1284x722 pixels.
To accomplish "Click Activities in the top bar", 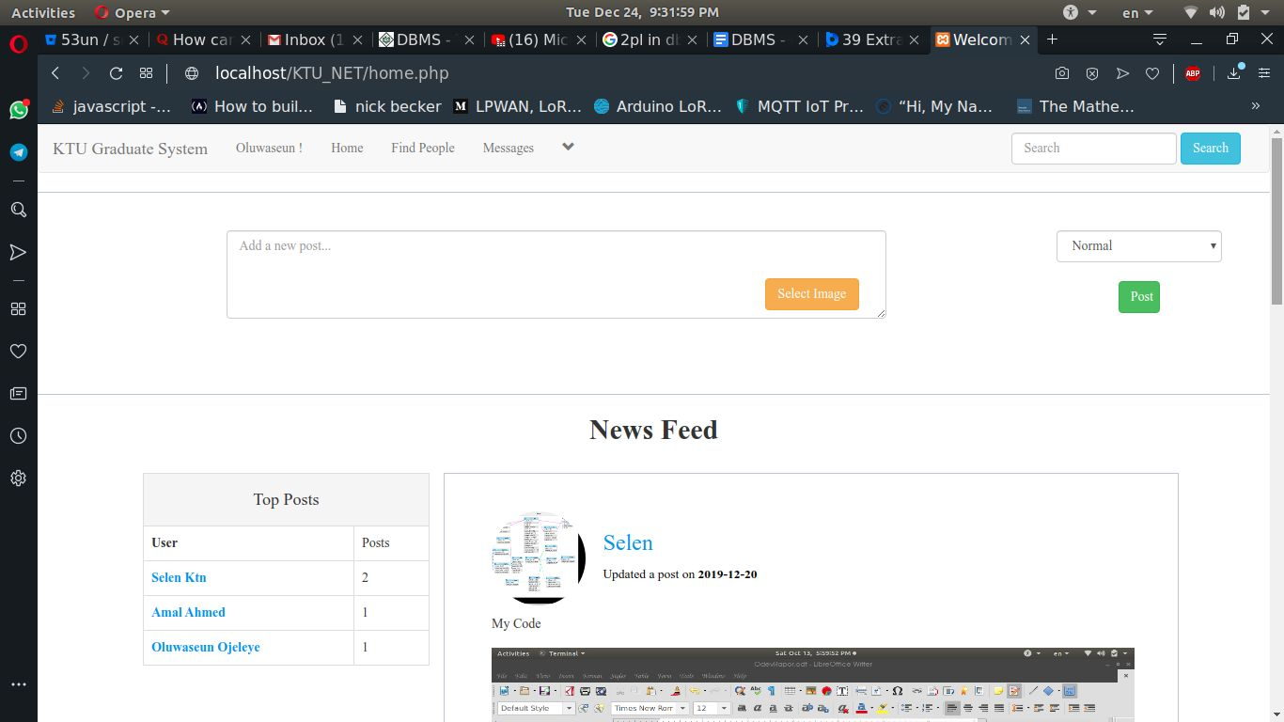I will click(x=43, y=12).
